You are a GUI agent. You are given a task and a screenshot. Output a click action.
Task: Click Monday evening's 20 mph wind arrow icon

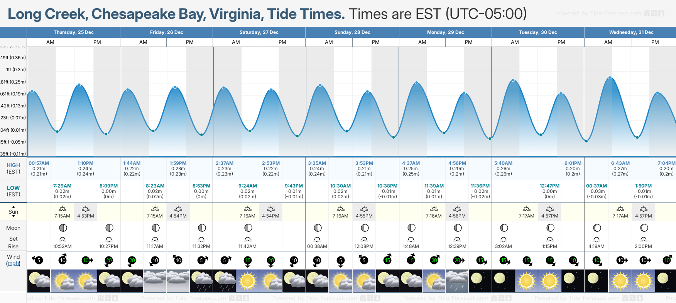click(x=459, y=260)
